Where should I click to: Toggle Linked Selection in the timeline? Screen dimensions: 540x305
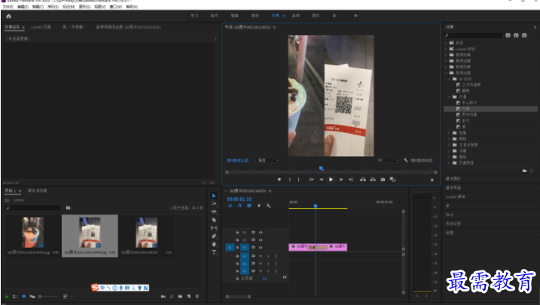(x=249, y=206)
